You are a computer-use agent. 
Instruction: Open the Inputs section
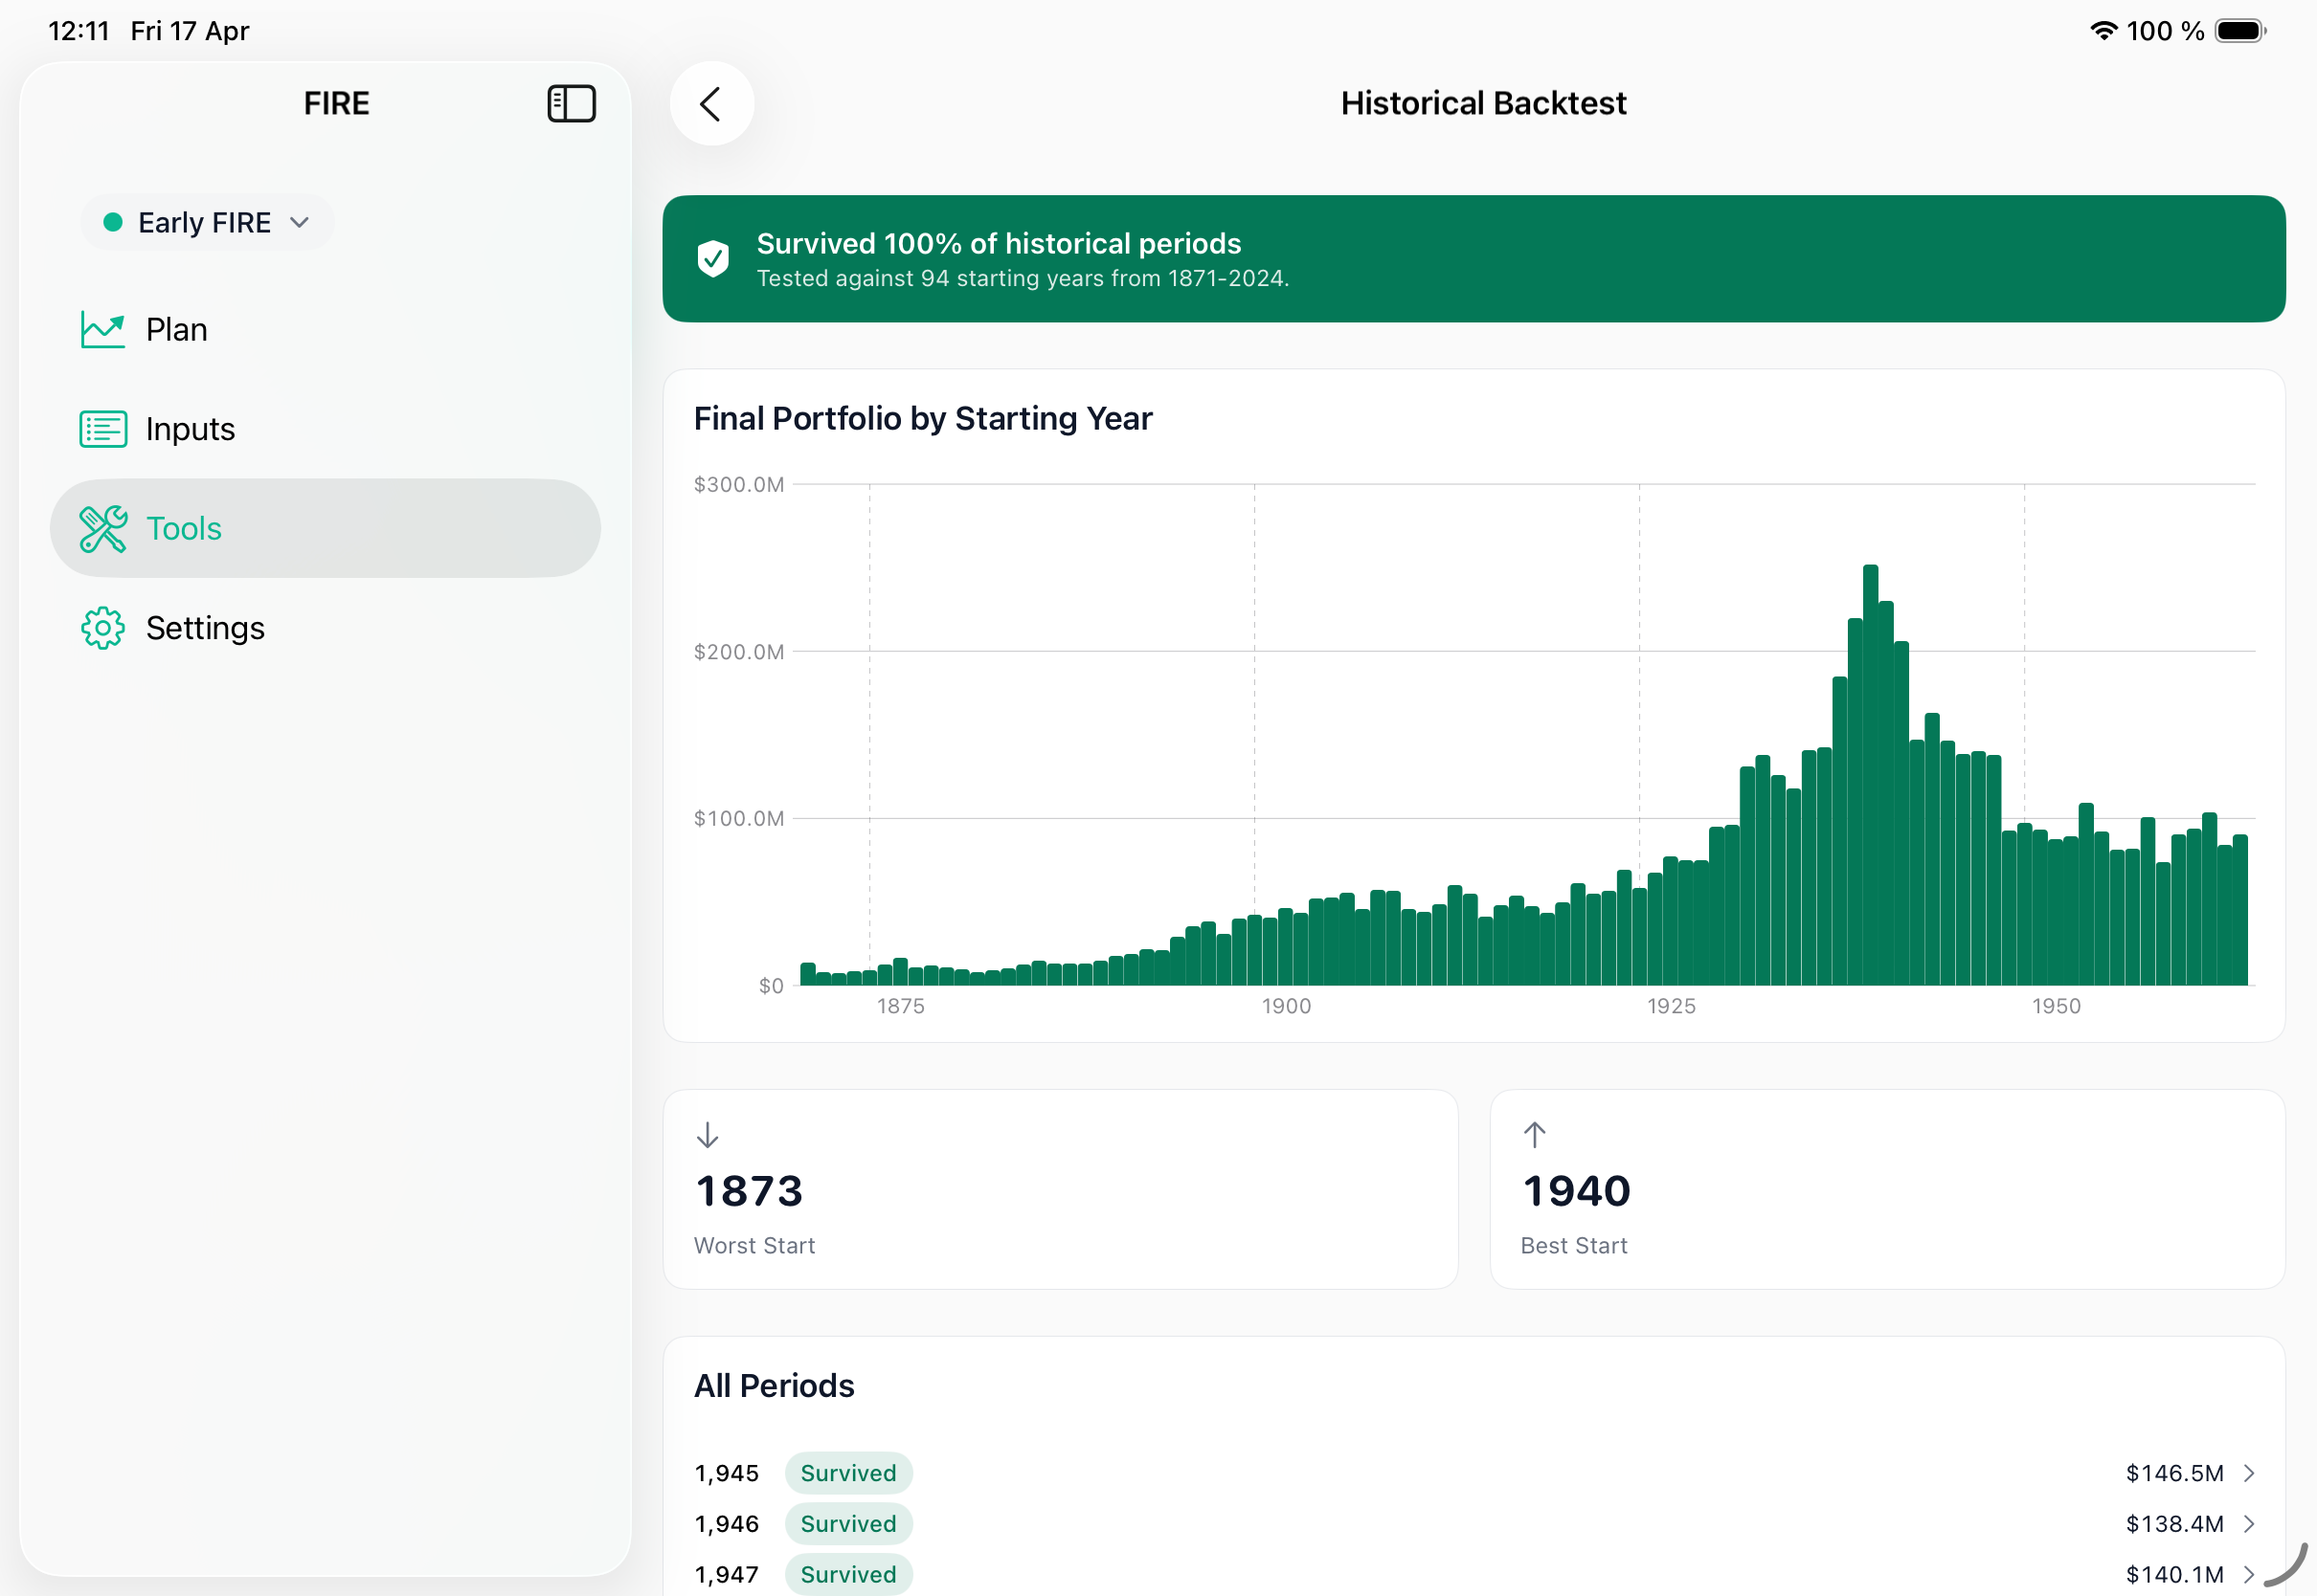(326, 429)
